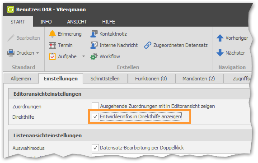Click the Workflow button label

pos(110,56)
